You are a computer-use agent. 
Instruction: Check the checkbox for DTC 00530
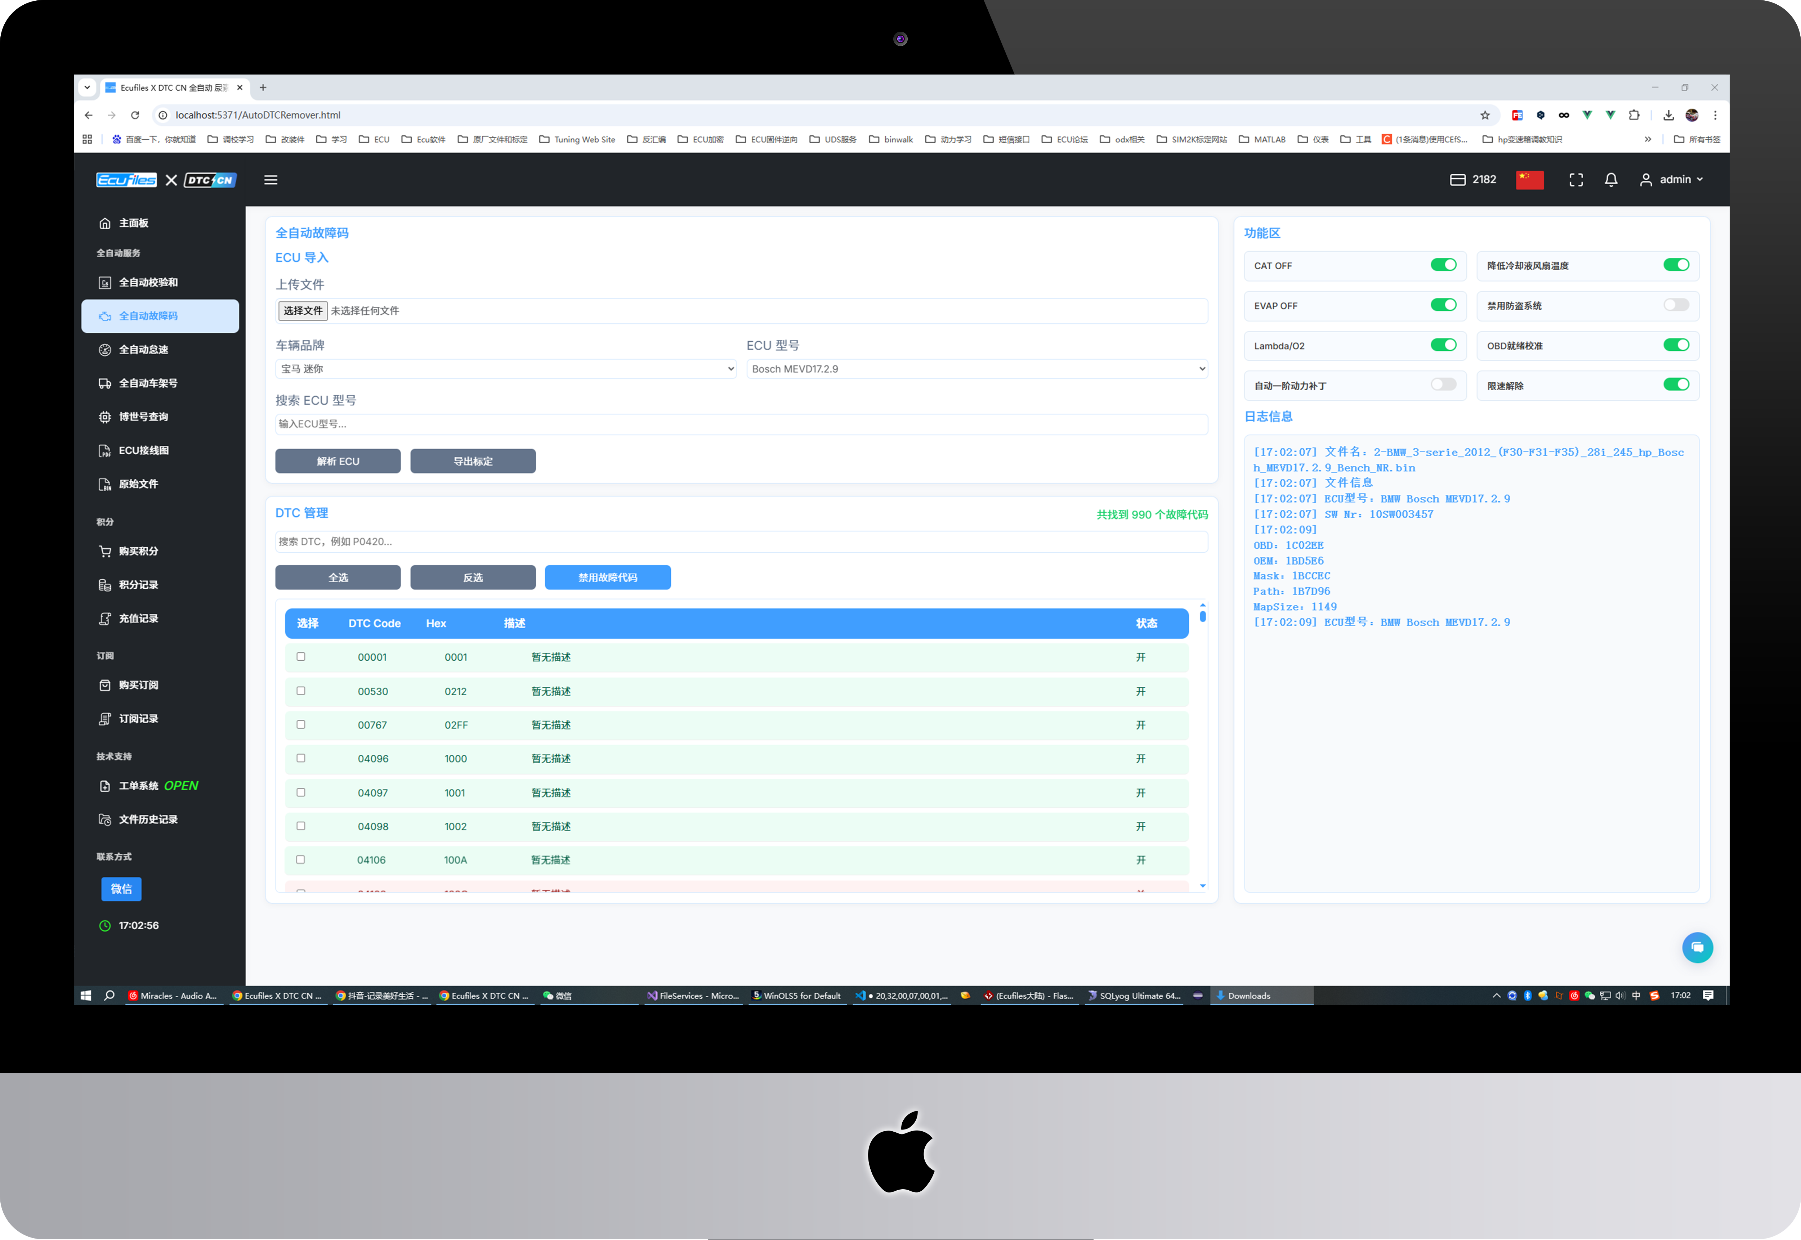pos(301,691)
